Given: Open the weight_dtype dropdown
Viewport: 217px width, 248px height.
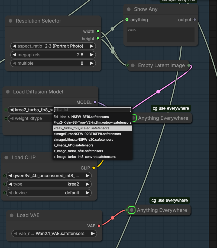Looking at the screenshot, I should coord(30,118).
